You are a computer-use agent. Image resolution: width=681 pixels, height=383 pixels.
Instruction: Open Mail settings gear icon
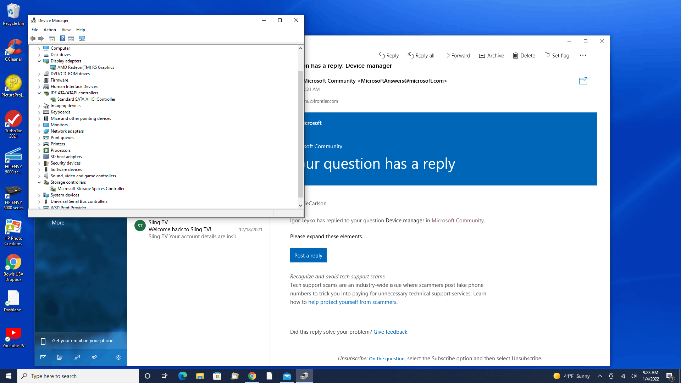[x=118, y=357]
